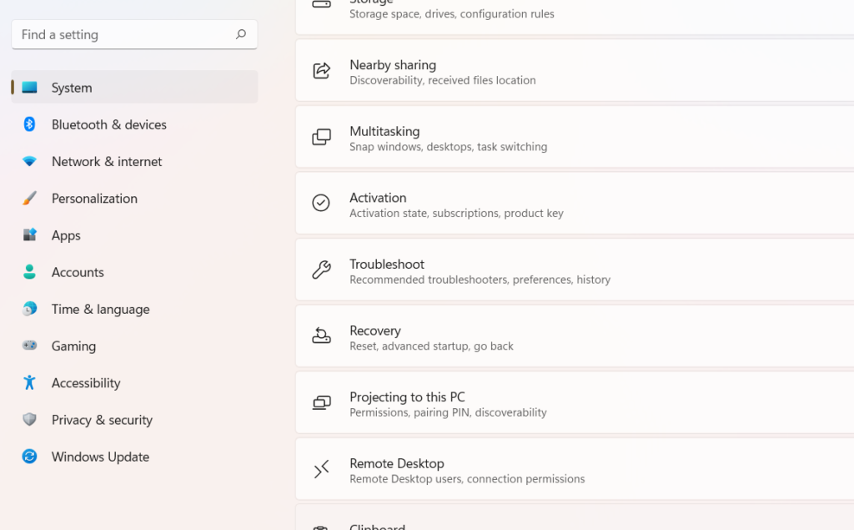Open the Troubleshoot settings card
The image size is (854, 530).
575,270
